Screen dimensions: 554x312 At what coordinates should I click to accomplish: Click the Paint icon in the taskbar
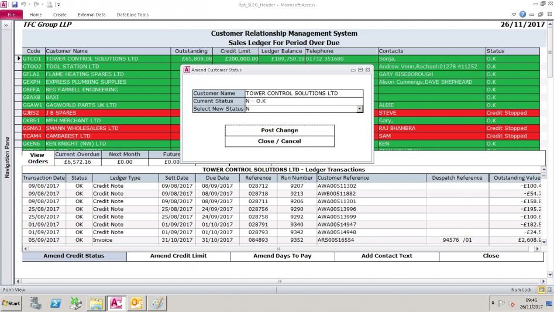(156, 303)
